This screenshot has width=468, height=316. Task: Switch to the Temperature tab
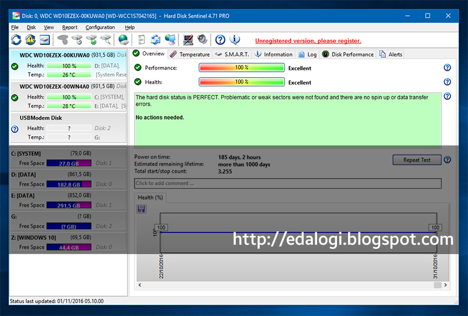pos(190,54)
